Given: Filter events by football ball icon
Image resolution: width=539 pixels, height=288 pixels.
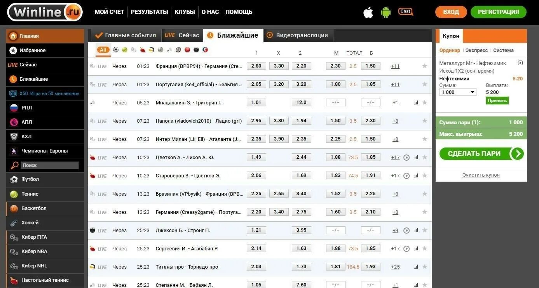Looking at the screenshot, I should point(116,50).
